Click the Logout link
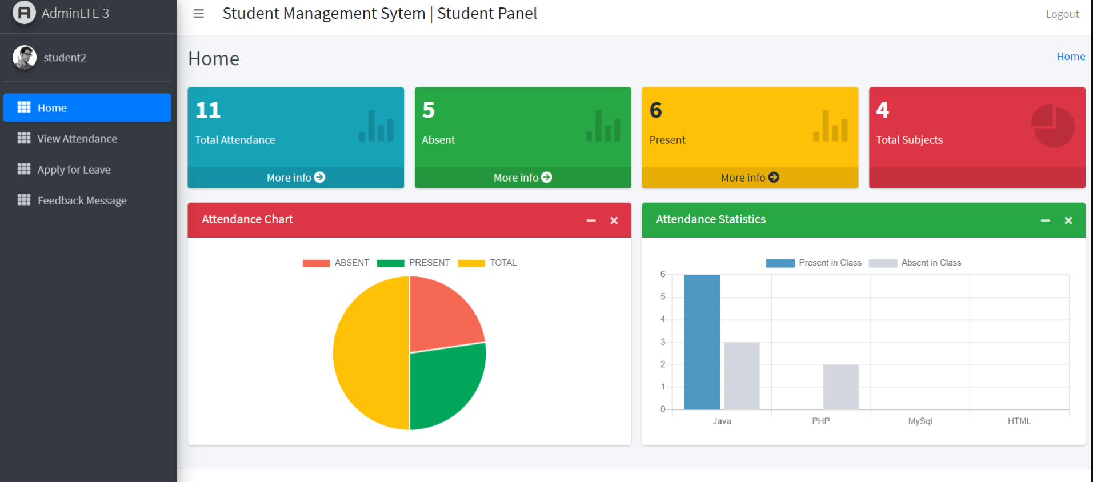 [x=1062, y=14]
